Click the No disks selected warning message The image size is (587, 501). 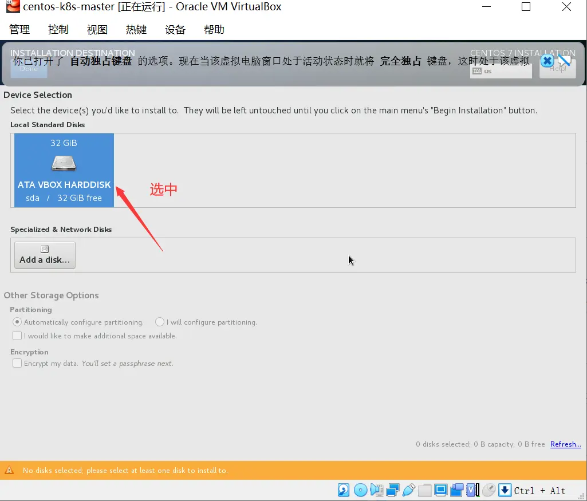click(125, 470)
